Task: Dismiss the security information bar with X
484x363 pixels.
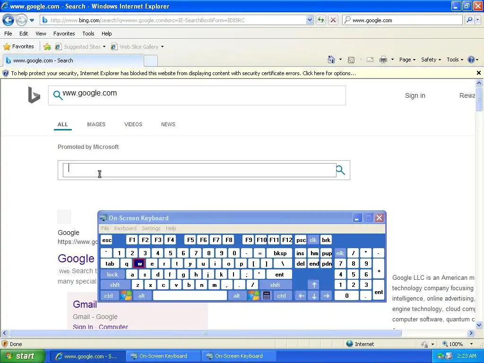Action: pos(479,73)
